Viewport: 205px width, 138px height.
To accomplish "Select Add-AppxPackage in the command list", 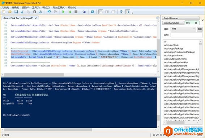I will [174, 48].
